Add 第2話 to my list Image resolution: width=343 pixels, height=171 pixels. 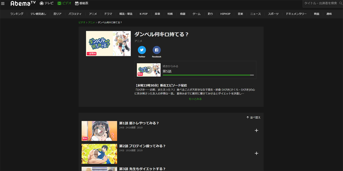point(256,153)
